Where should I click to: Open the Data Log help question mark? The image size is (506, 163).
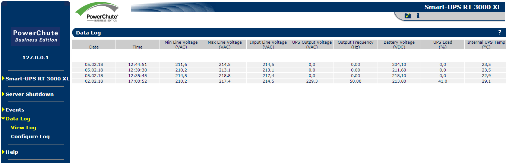500,32
